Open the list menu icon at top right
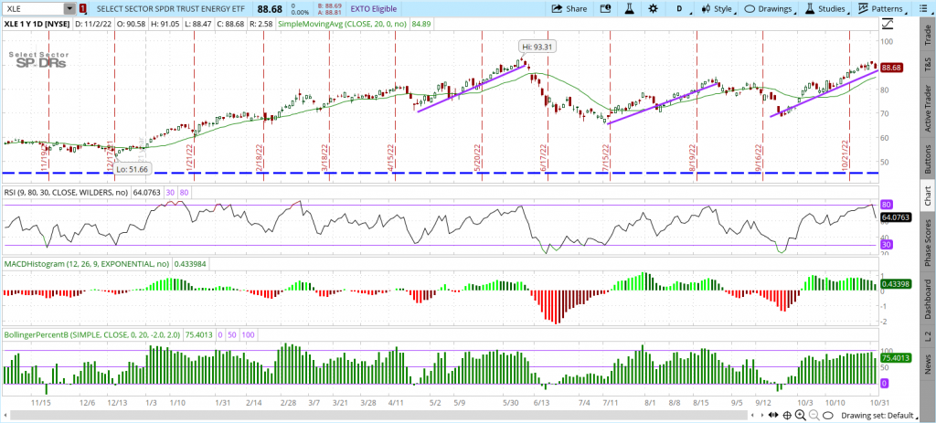Viewport: 936px width, 423px height. coord(922,9)
